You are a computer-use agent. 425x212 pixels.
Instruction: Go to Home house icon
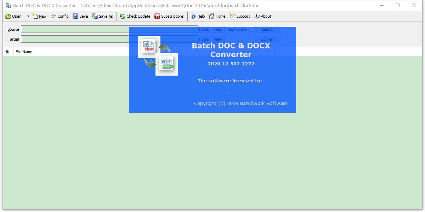(212, 16)
